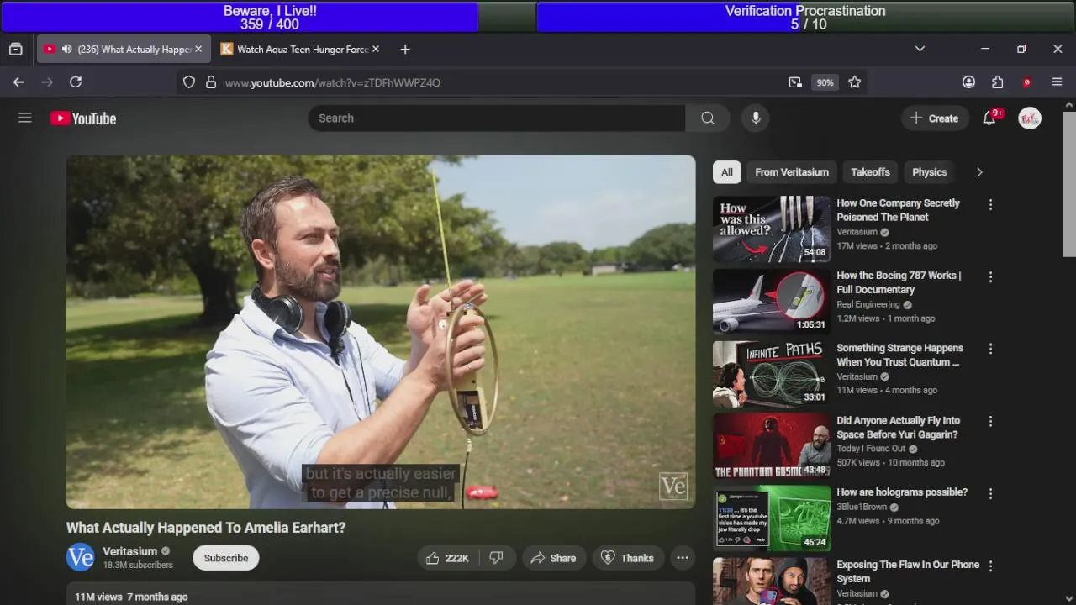Open the 90% zoom level indicator
Screen dimensions: 1076x605
(825, 82)
